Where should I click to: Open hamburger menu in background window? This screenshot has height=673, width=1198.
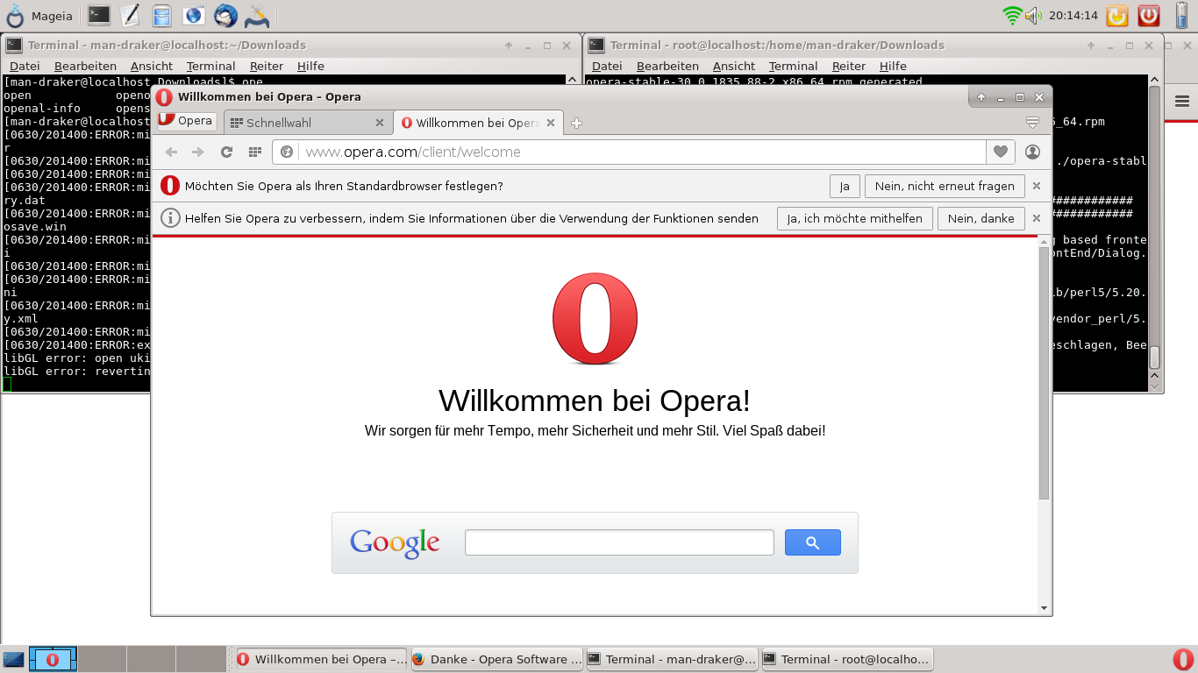pos(1181,103)
